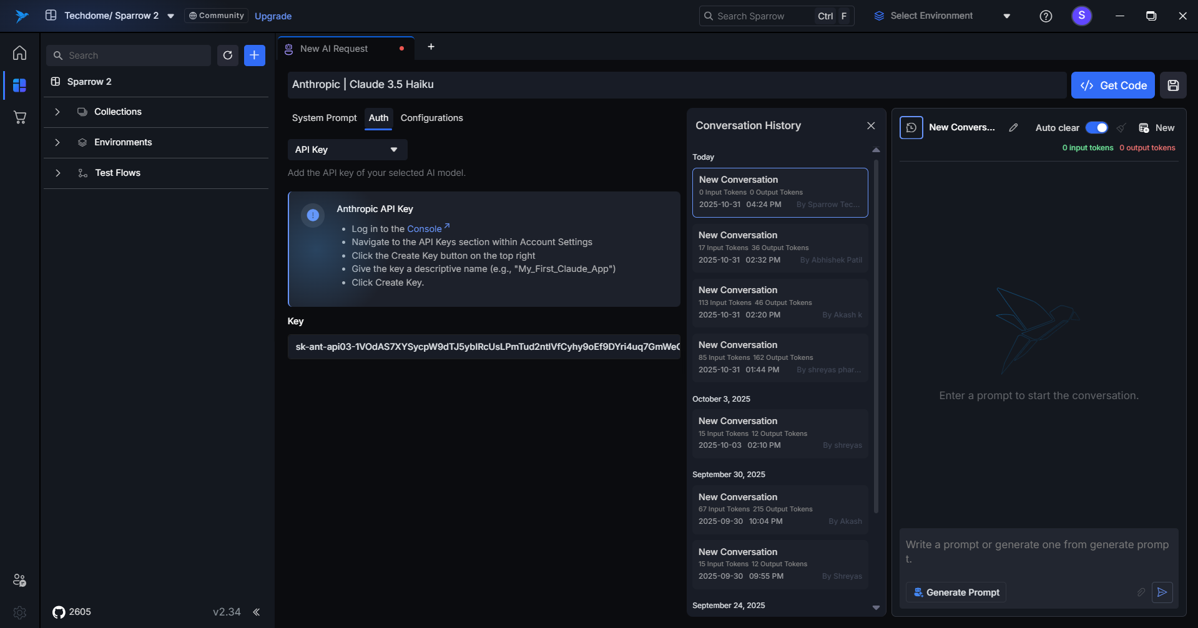
Task: Save the AI request with disk icon
Action: (x=1173, y=85)
